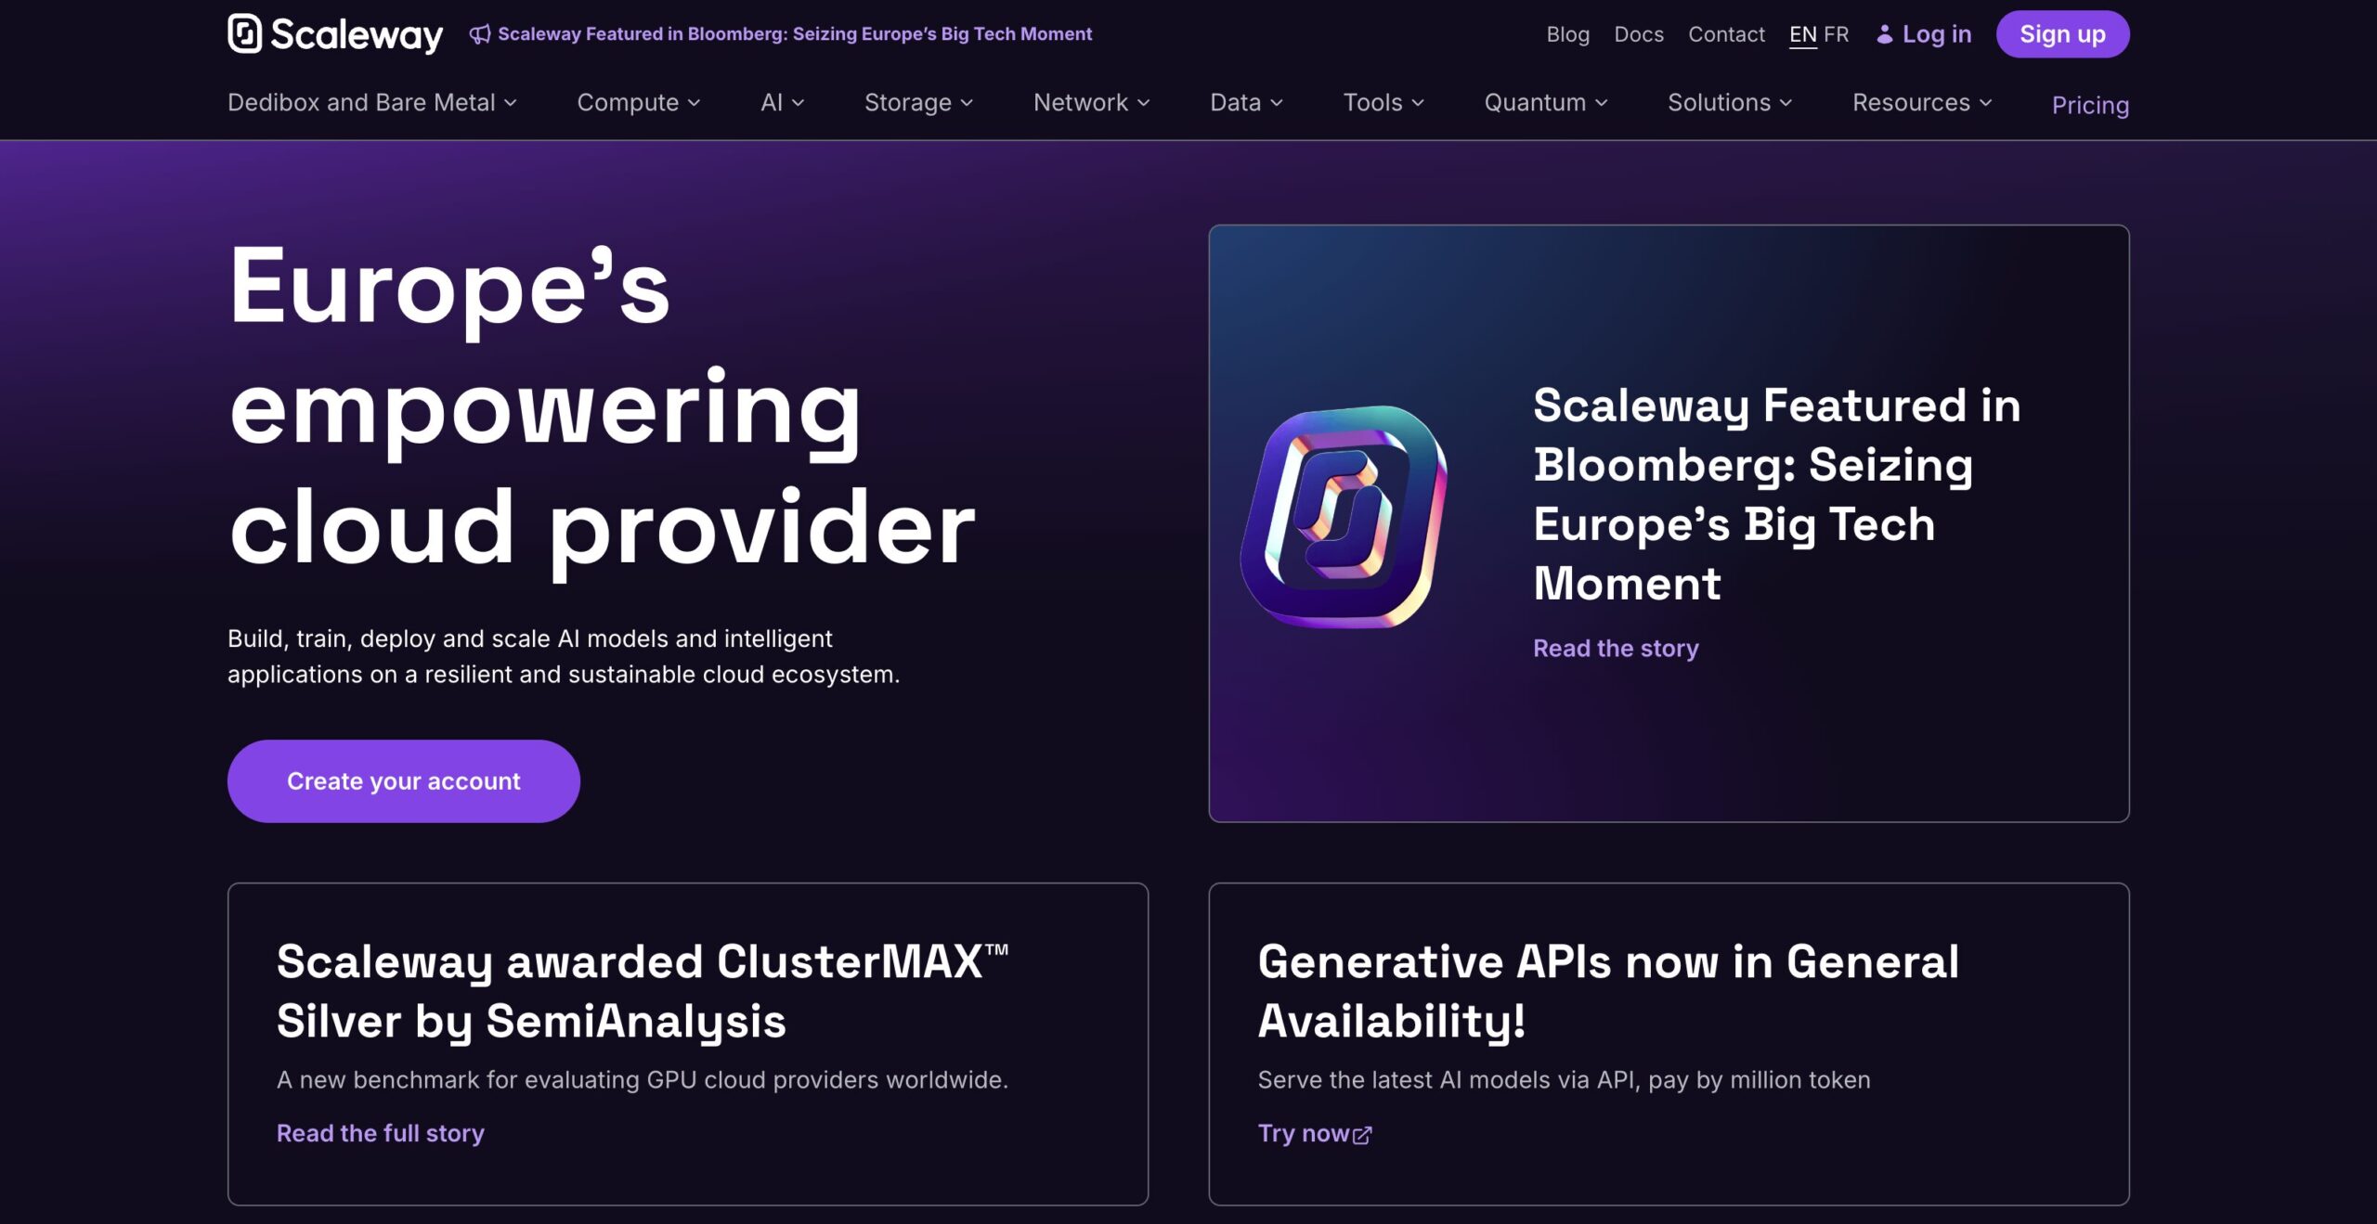Open the Blog link
The image size is (2377, 1224).
coord(1567,34)
